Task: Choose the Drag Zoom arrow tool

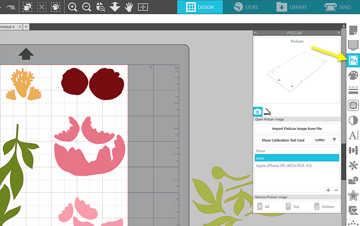Action: point(115,7)
